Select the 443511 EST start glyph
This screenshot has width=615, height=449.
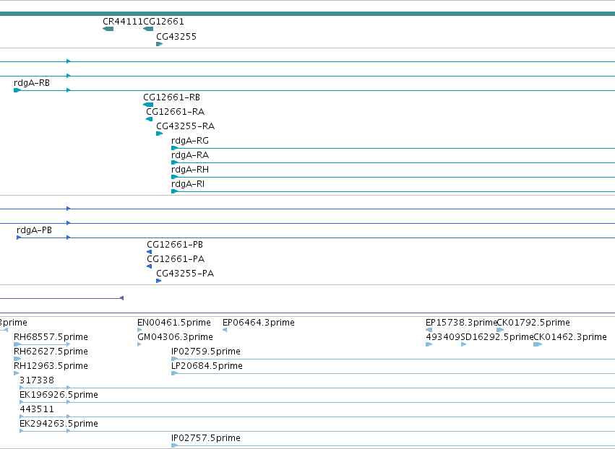click(x=22, y=417)
